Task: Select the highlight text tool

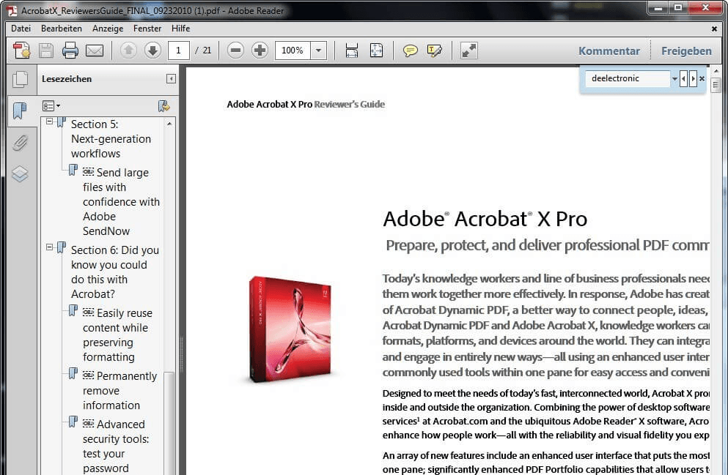Action: point(435,51)
